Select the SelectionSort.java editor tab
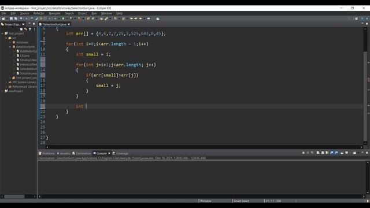 (54, 24)
